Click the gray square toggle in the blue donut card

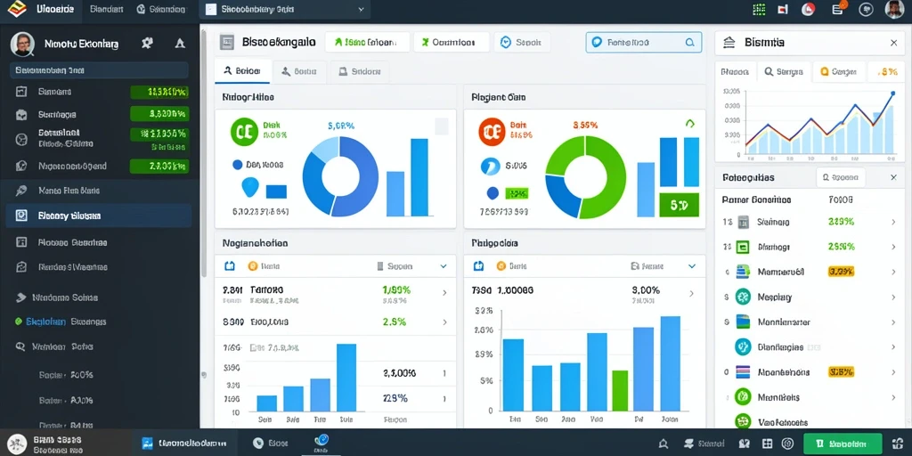tap(442, 126)
